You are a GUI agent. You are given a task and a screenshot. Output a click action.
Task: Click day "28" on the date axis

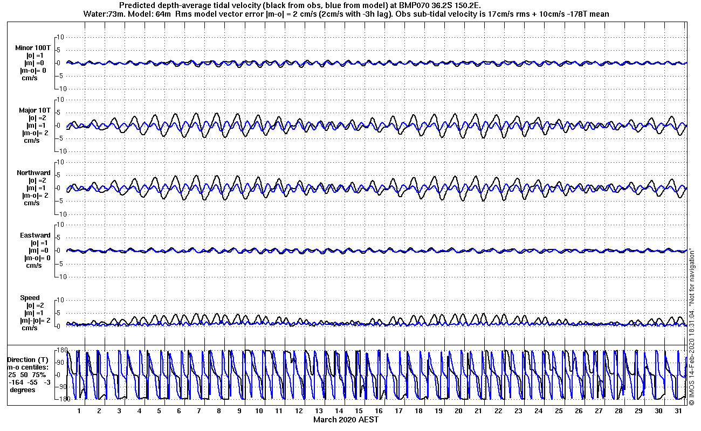(x=618, y=411)
